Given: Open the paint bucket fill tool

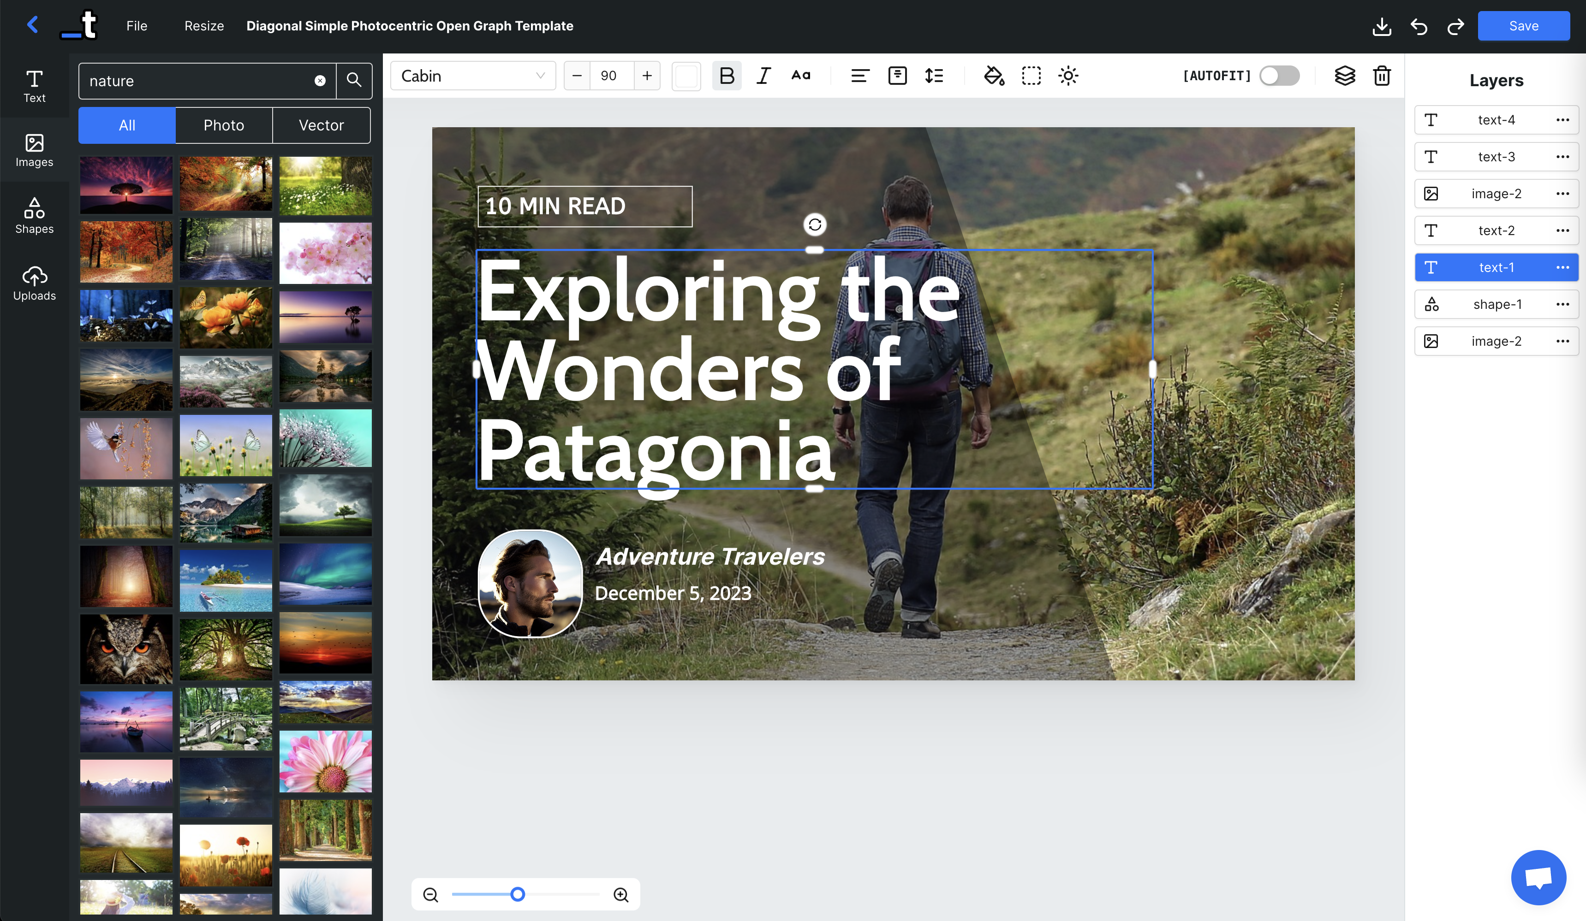Looking at the screenshot, I should (x=994, y=76).
